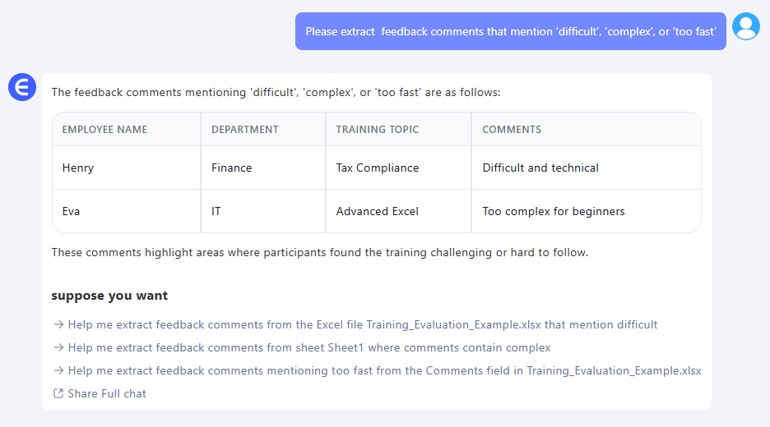The height and width of the screenshot is (427, 770).
Task: Select the IT department cell
Action: (x=216, y=212)
